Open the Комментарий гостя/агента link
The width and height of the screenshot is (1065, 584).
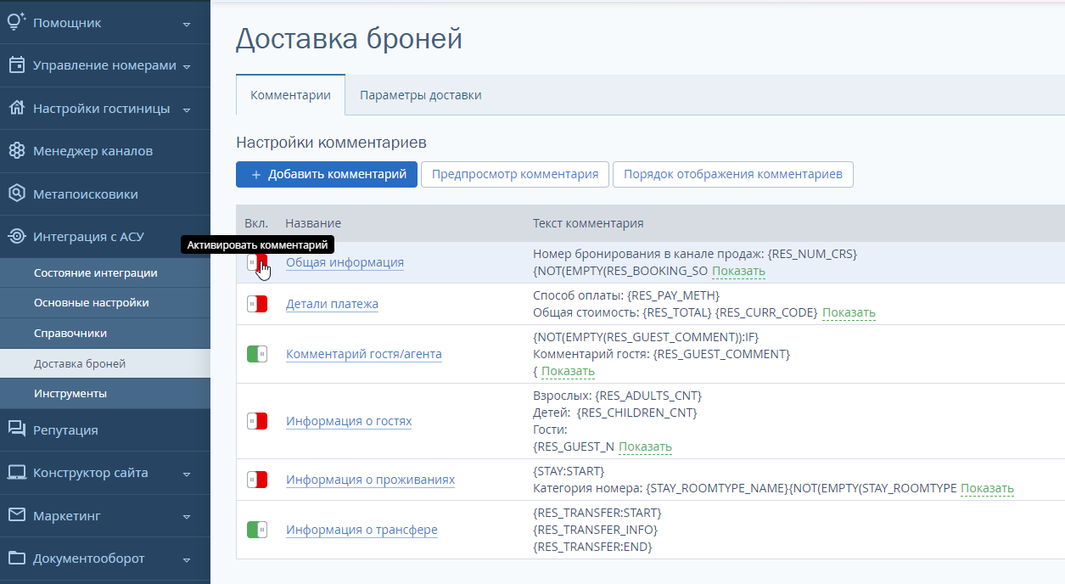(364, 354)
